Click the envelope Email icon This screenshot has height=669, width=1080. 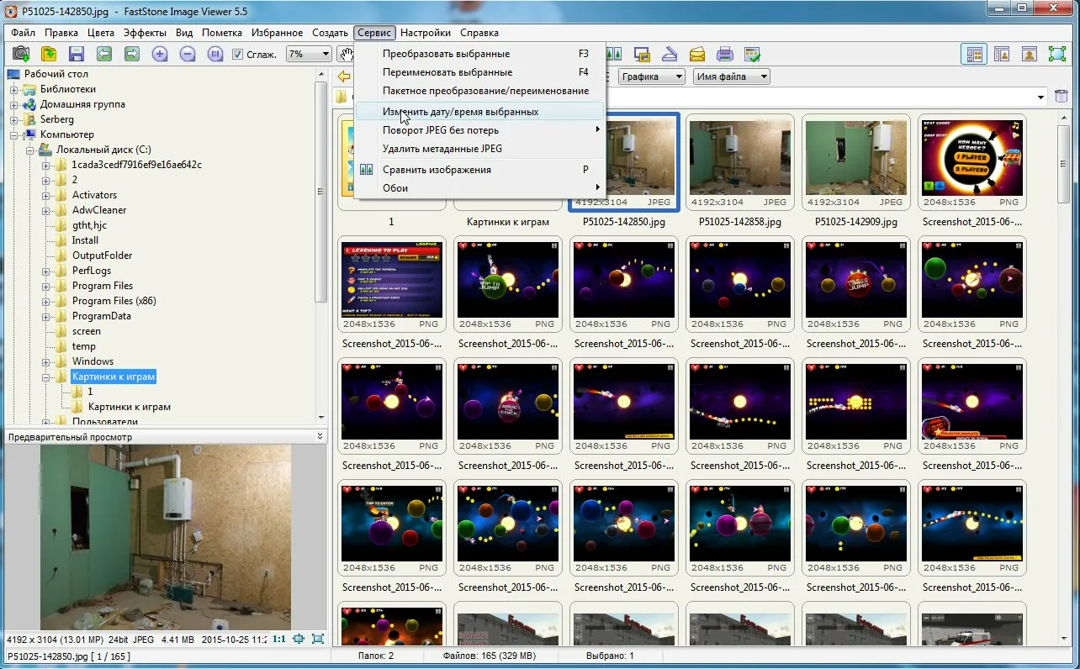[697, 55]
